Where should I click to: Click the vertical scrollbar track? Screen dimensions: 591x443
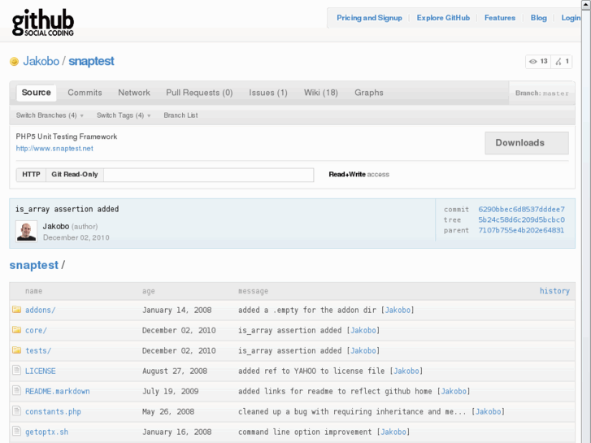click(586, 226)
